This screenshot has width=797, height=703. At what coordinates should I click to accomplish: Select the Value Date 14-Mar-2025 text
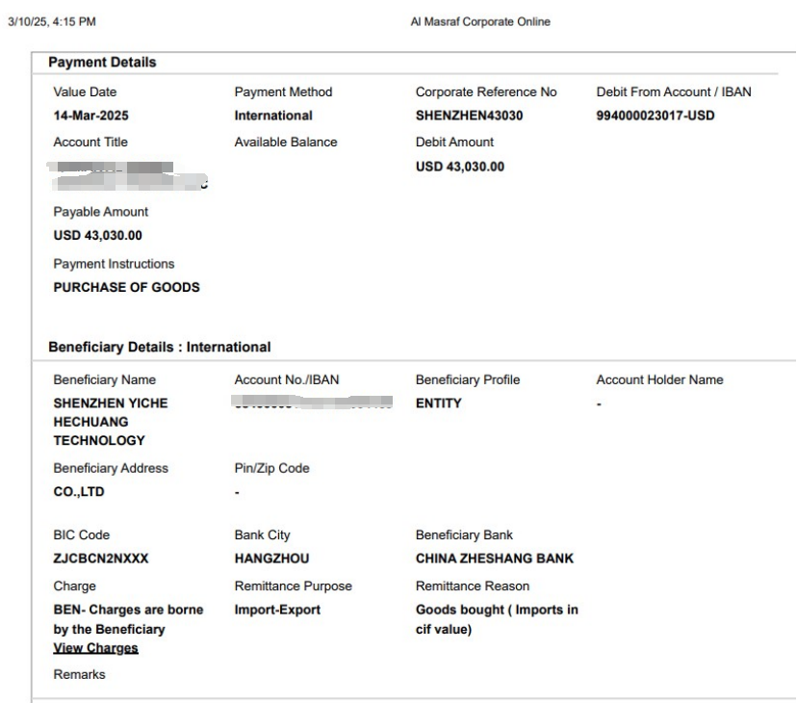[90, 116]
